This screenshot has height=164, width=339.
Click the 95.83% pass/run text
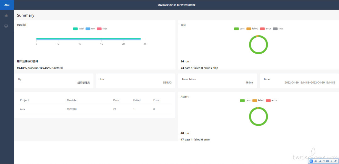[x=28, y=68]
